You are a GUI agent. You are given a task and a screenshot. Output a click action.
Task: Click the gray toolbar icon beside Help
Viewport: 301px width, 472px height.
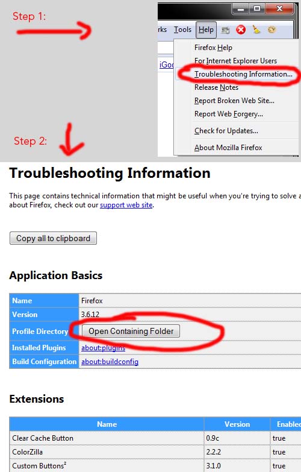(x=225, y=30)
